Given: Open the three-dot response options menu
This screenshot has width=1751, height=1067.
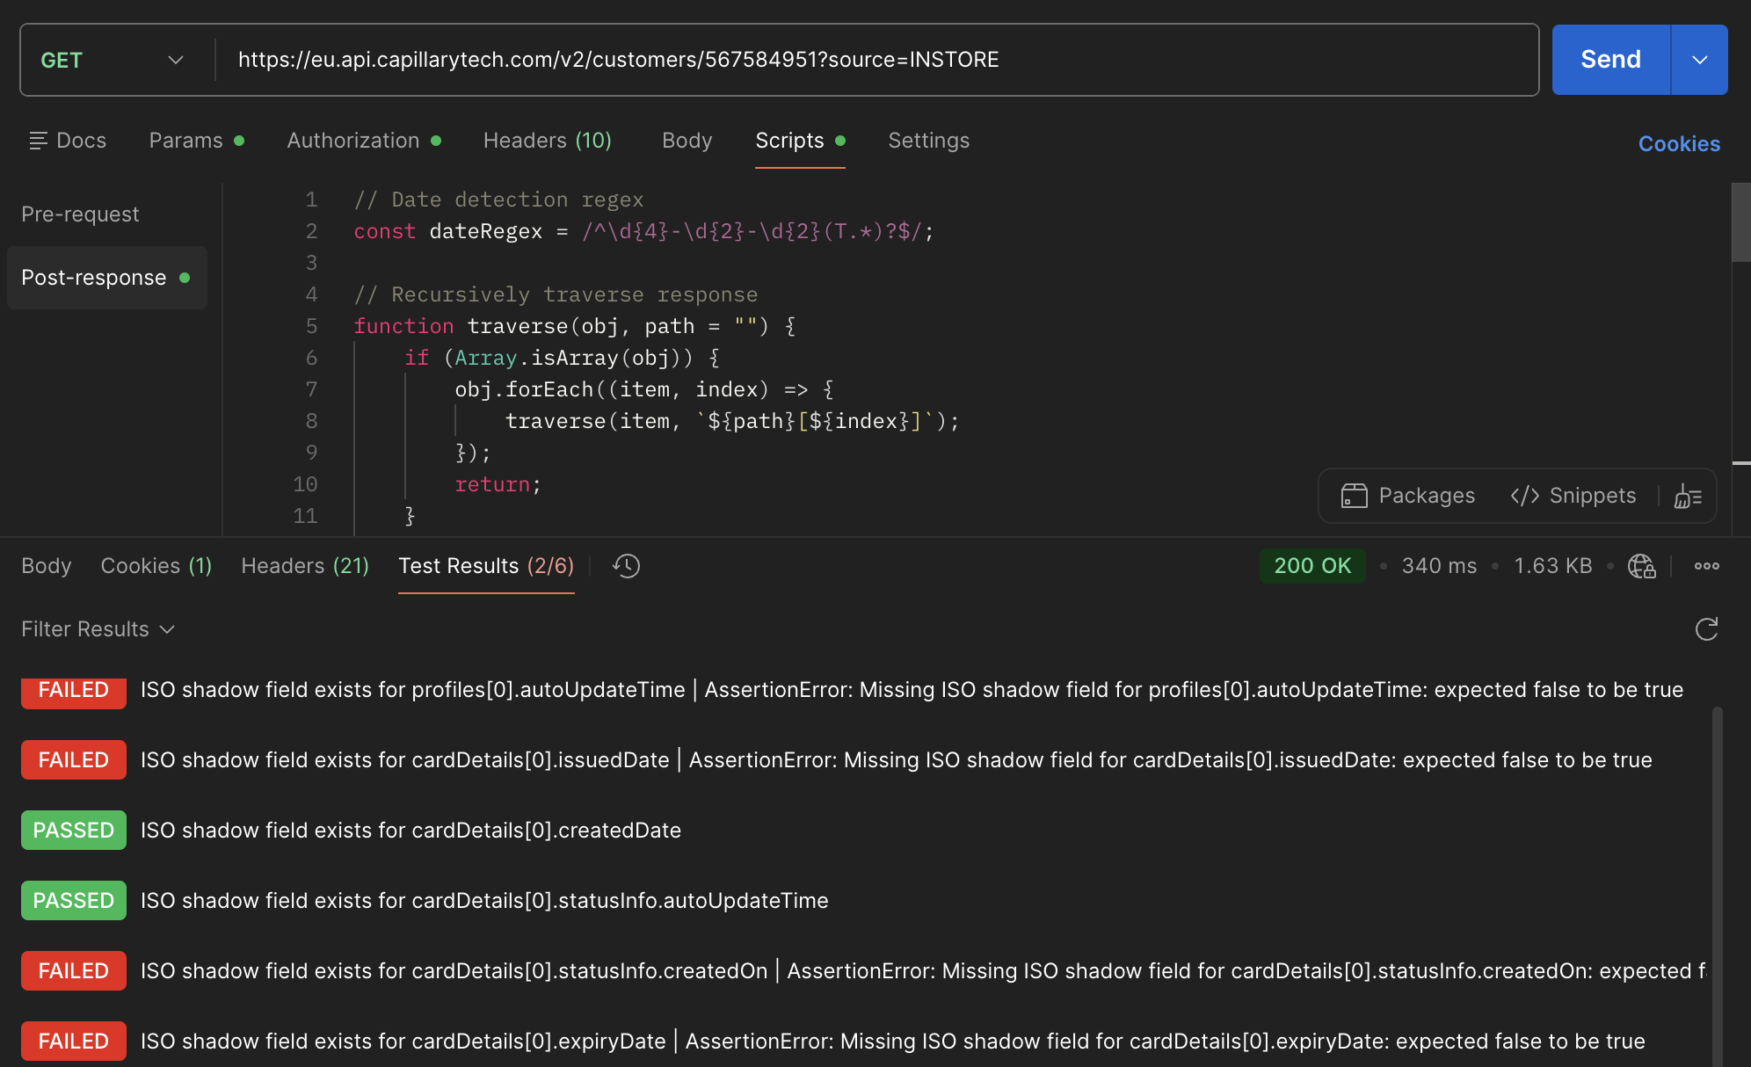Looking at the screenshot, I should tap(1706, 566).
